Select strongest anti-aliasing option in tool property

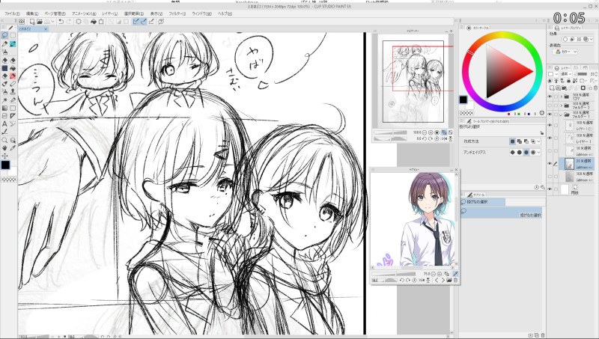pos(533,153)
